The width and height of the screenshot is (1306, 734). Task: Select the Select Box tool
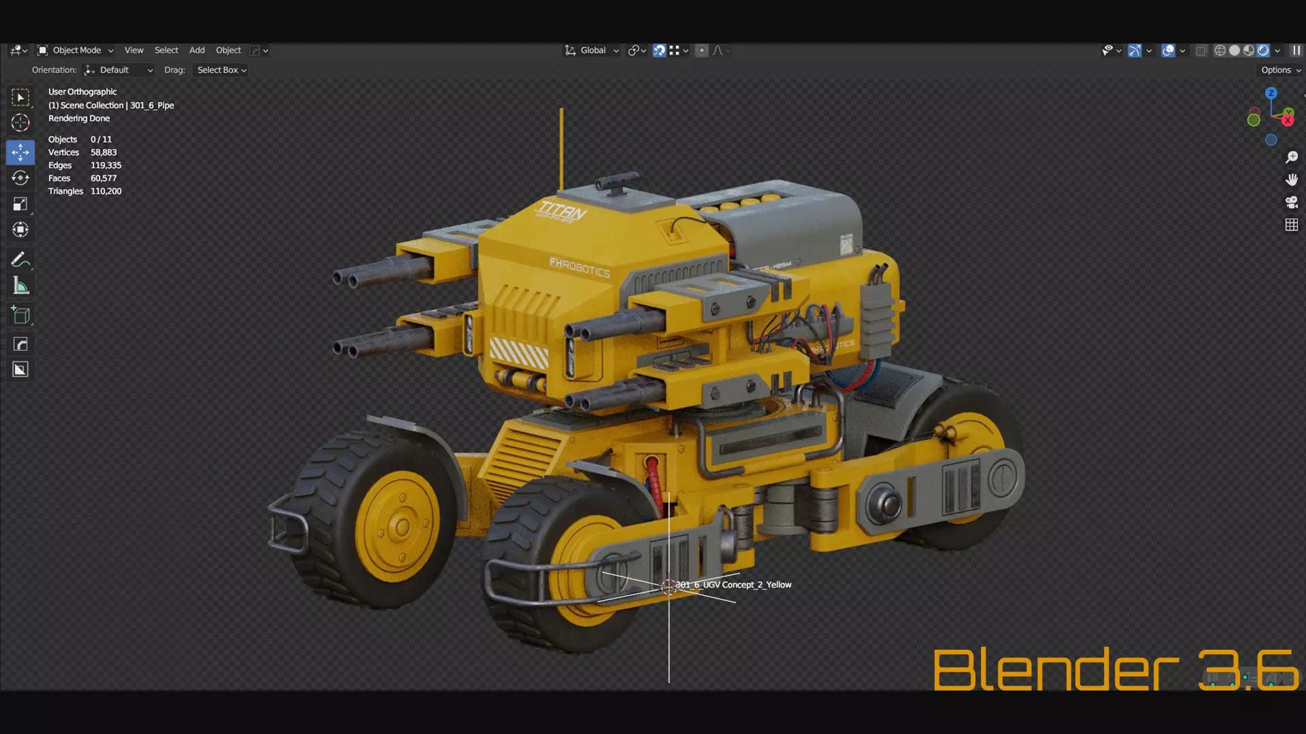click(20, 97)
